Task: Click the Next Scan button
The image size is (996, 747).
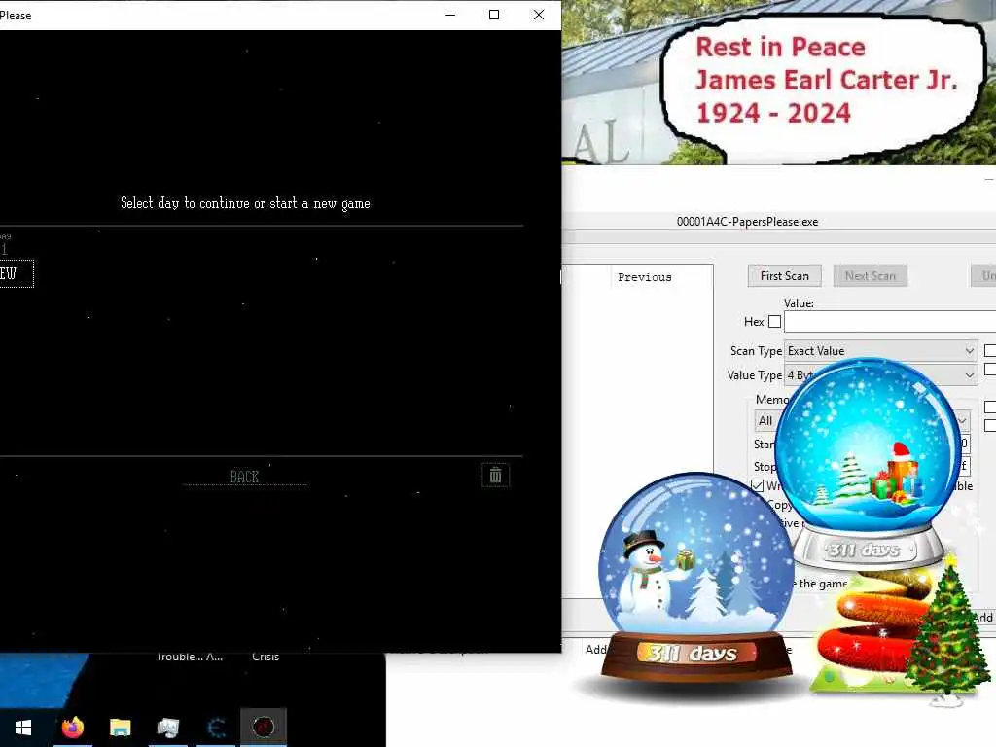Action: coord(871,275)
